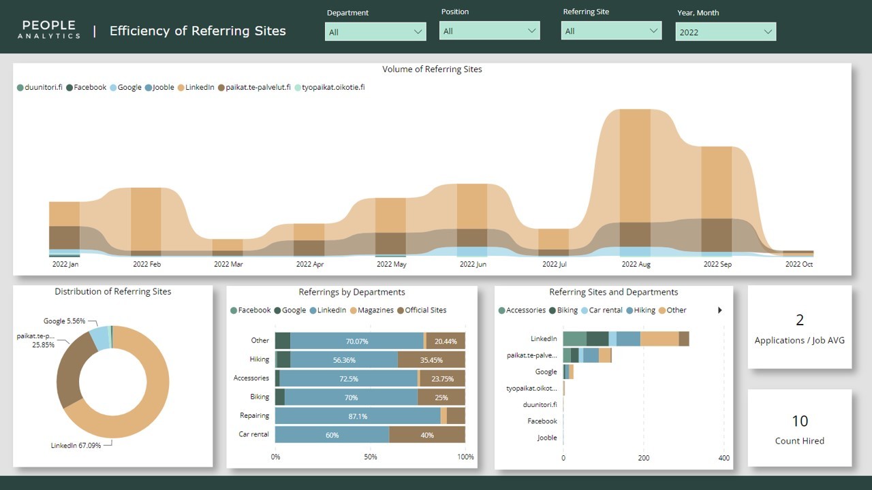This screenshot has width=872, height=490.
Task: Click the tyopaikat.oikotie.fi legend dot
Action: pos(298,88)
